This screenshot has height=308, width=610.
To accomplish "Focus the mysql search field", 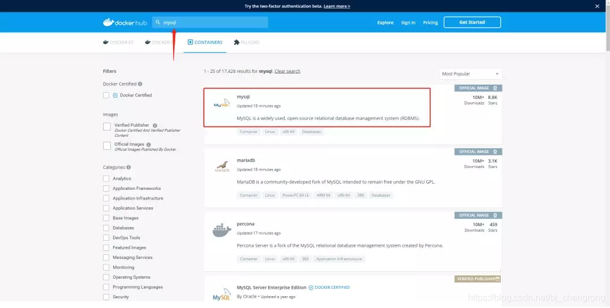I will click(x=210, y=23).
